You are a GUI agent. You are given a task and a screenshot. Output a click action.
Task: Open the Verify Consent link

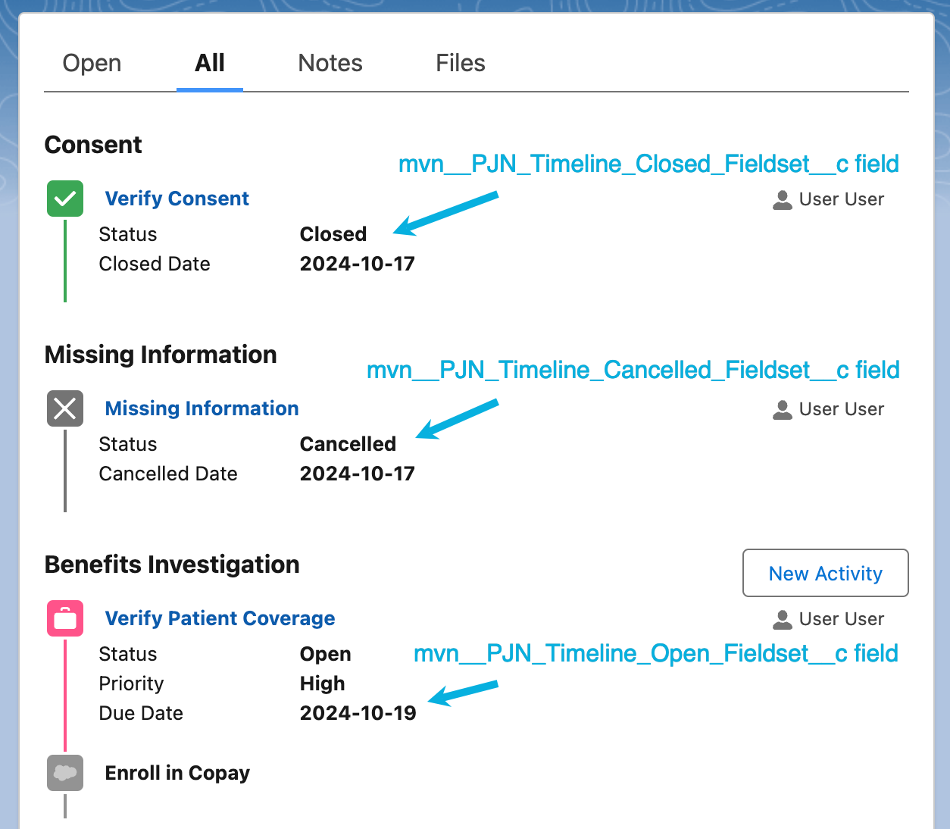(177, 199)
